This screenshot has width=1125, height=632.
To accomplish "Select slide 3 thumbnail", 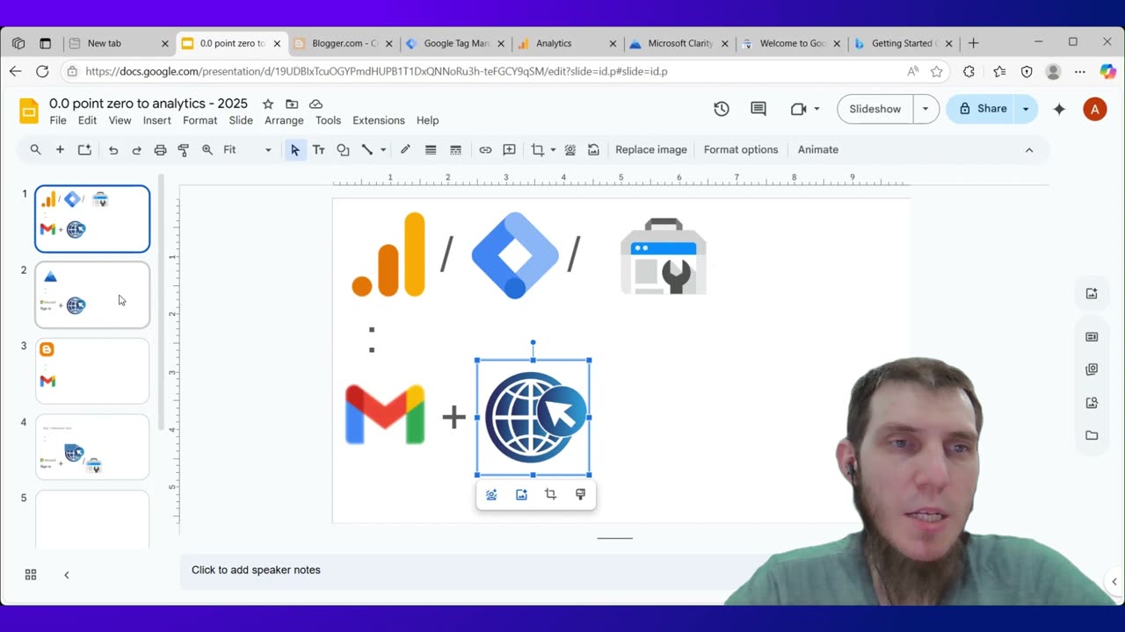I will tap(92, 370).
